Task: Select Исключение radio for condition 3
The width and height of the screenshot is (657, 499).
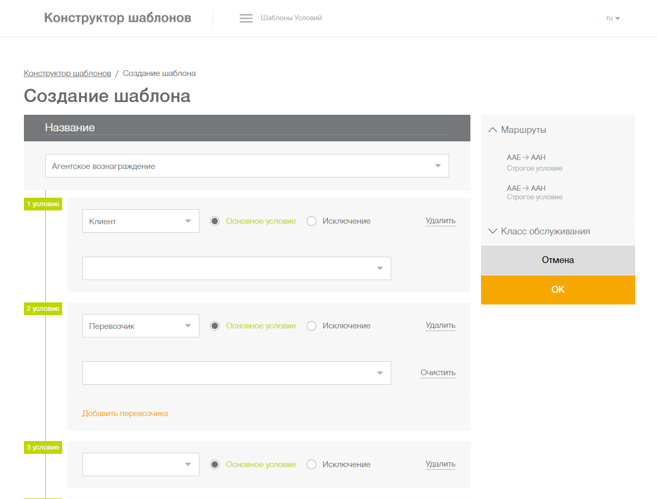Action: coord(311,464)
